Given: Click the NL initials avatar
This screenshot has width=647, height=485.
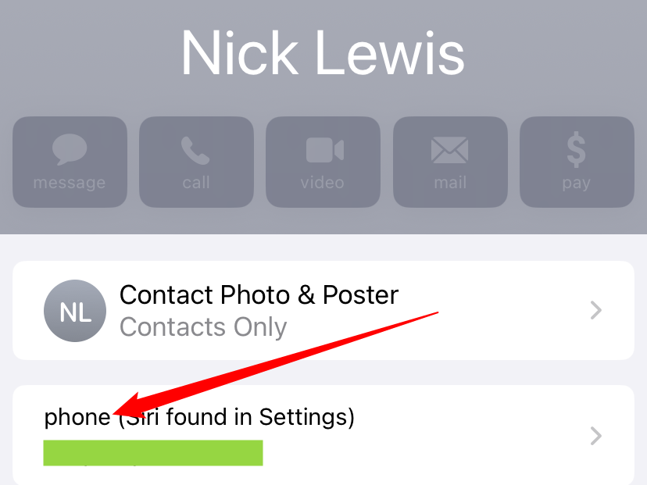Looking at the screenshot, I should (75, 311).
